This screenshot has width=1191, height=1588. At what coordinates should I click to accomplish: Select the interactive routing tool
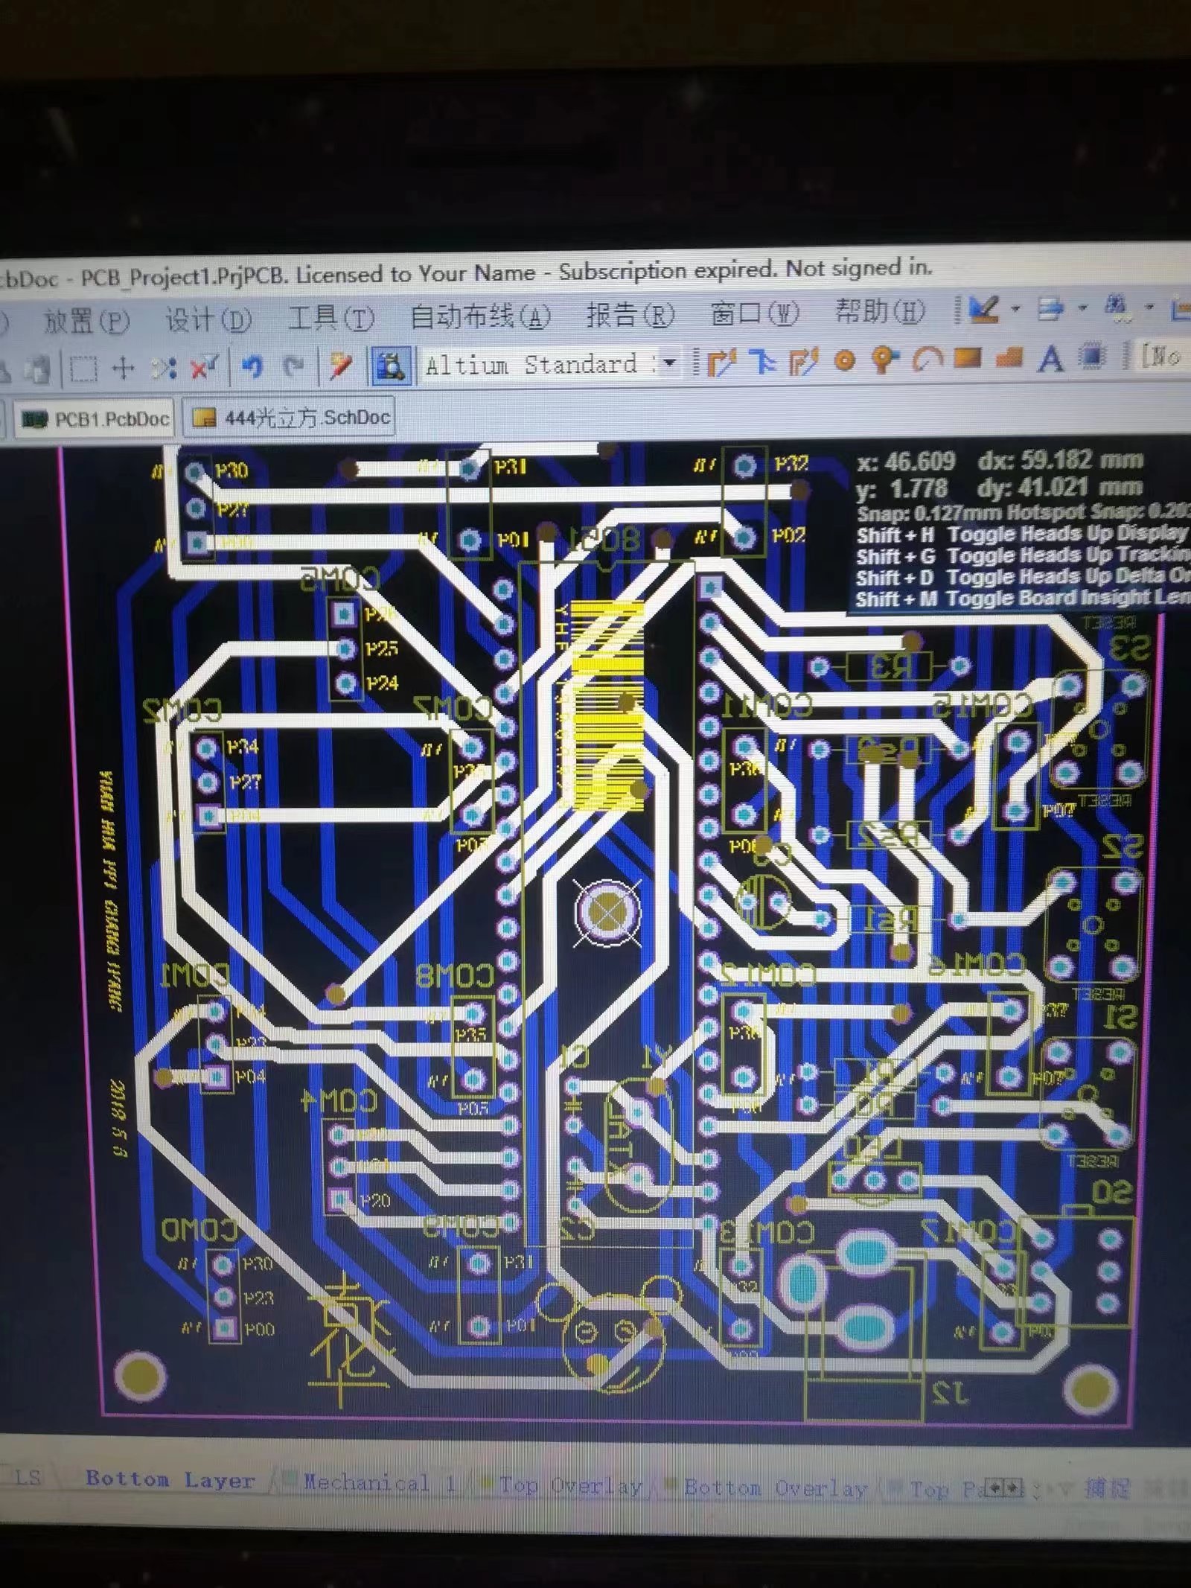tap(721, 362)
